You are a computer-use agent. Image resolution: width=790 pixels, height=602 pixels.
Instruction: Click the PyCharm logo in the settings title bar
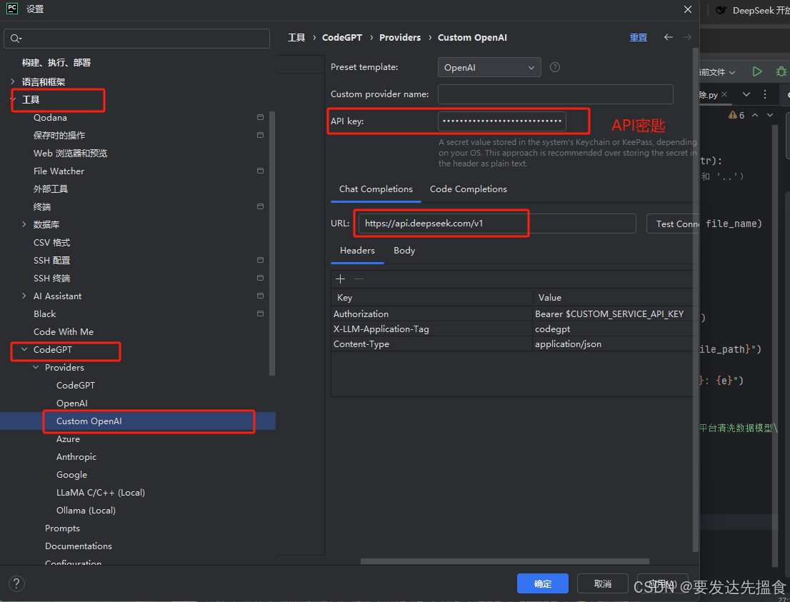tap(12, 8)
